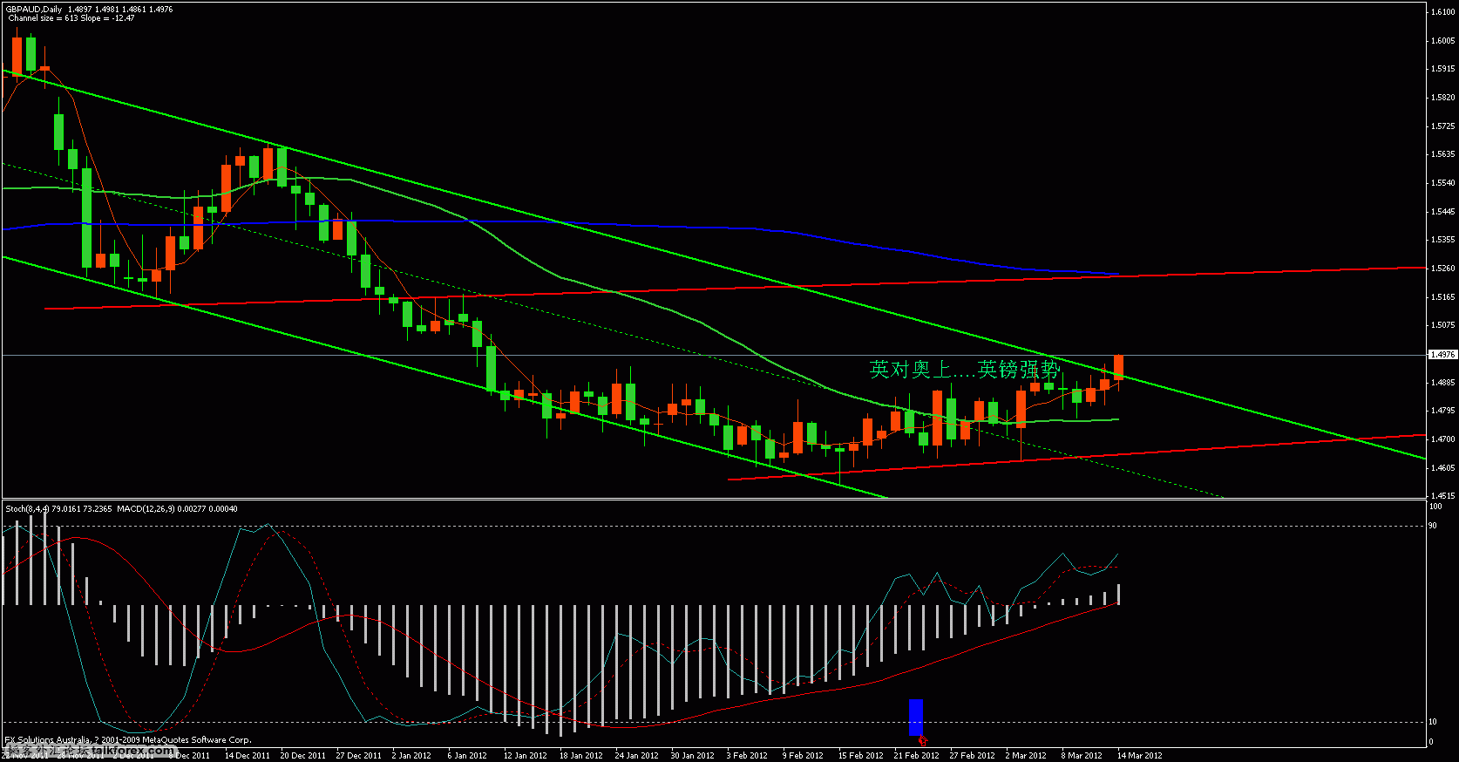The width and height of the screenshot is (1459, 762).
Task: Click price scale label 1.5540
Action: [x=1443, y=183]
